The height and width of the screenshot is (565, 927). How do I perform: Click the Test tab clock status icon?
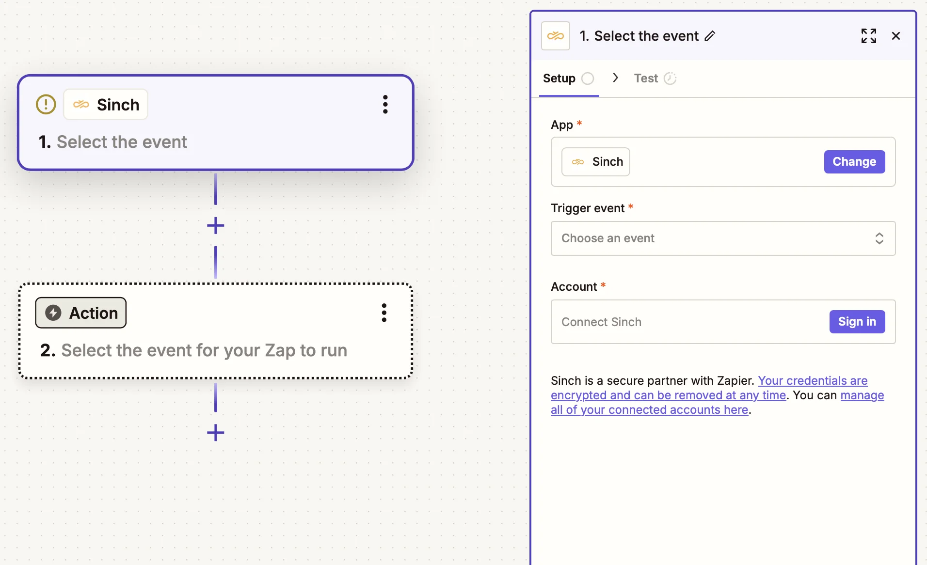(x=670, y=78)
